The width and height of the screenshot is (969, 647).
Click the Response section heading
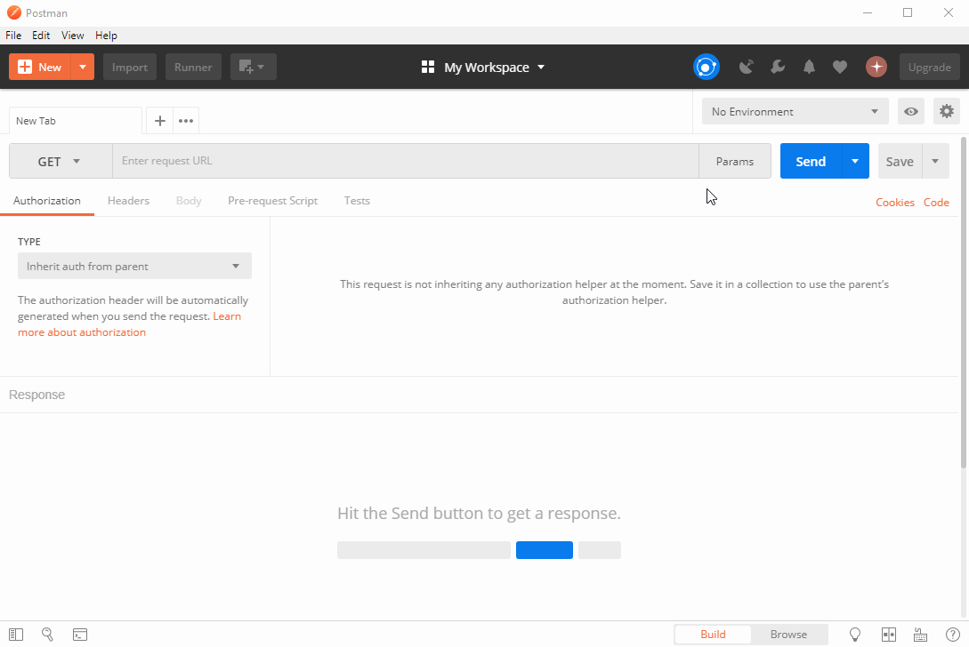click(x=37, y=395)
